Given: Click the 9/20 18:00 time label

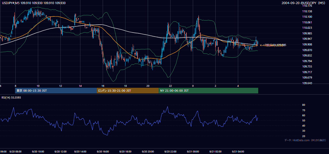Looking at the screenshot, I should pos(125,151).
